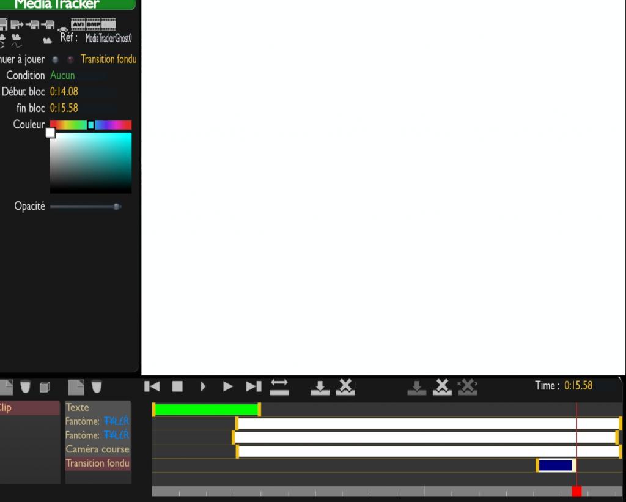Play in slow motion with small triangle
This screenshot has height=502, width=626.
pos(203,386)
